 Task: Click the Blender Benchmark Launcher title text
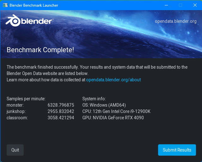click(34, 5)
